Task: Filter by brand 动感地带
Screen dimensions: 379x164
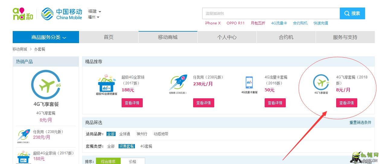Action: point(161,134)
